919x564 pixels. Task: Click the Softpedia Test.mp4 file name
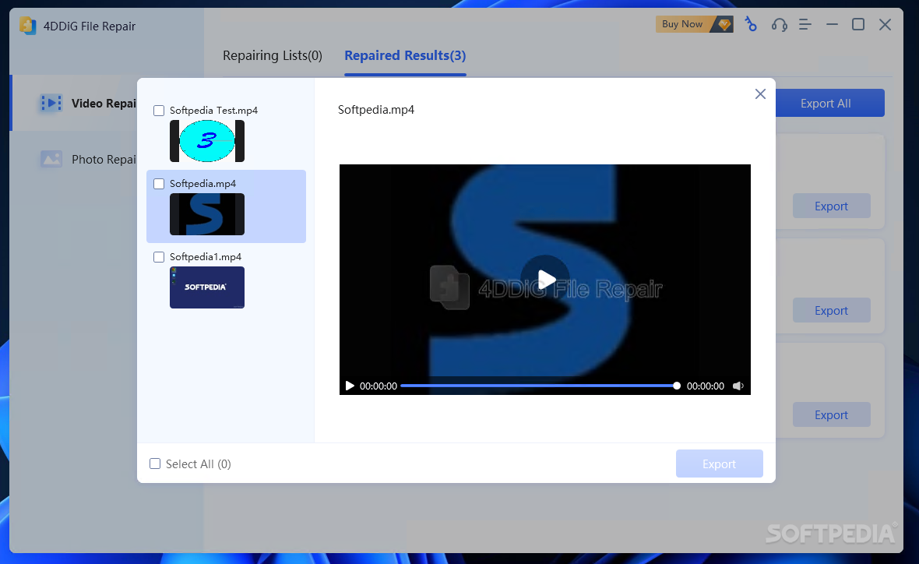click(x=214, y=110)
